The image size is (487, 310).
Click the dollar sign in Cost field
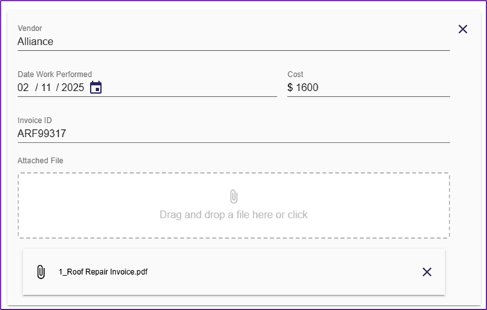(290, 88)
